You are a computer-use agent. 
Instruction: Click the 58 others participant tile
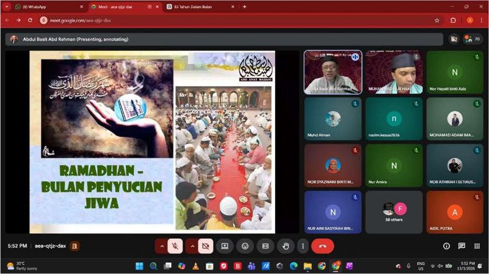[x=394, y=212]
